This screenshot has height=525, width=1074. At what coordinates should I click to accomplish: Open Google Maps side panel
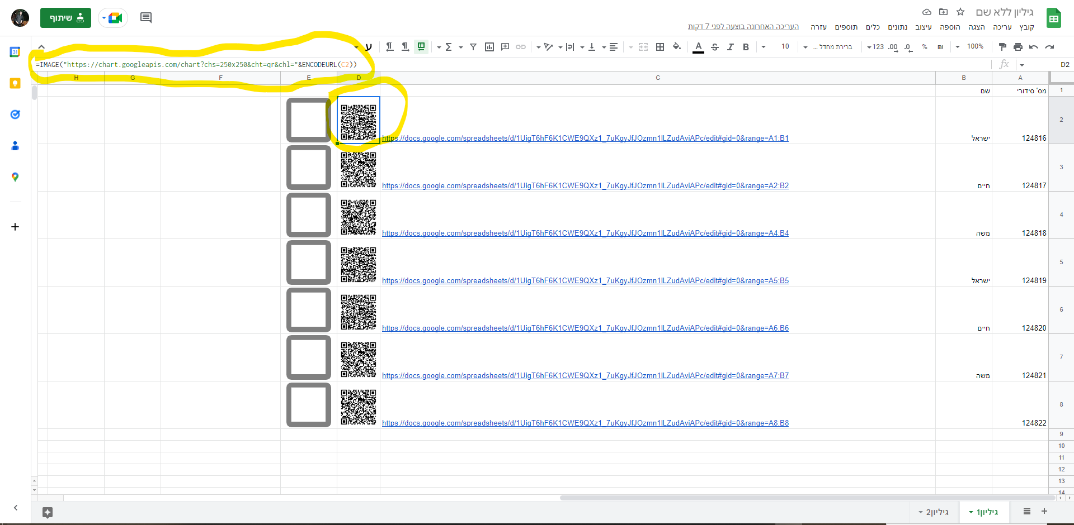(x=15, y=177)
